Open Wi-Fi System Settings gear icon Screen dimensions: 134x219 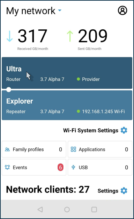click(x=124, y=130)
